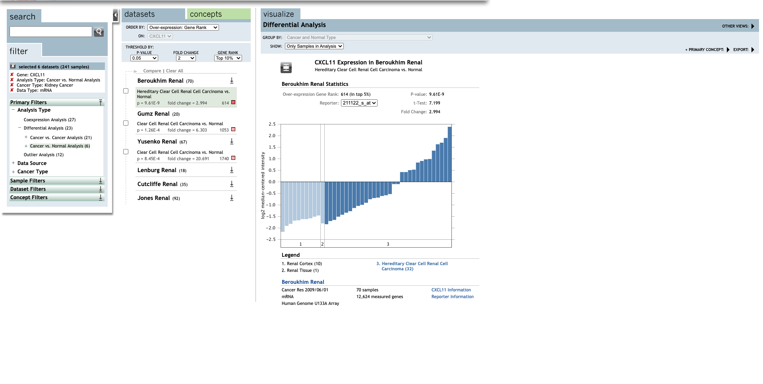Expand the Data Source filter

tap(13, 163)
